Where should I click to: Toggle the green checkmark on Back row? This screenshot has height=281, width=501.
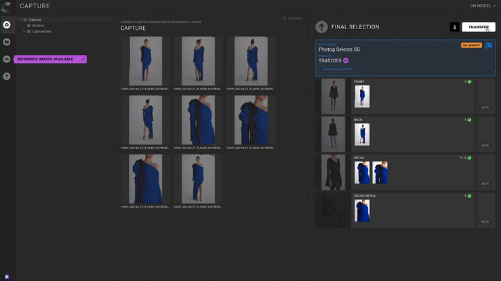coord(469,120)
